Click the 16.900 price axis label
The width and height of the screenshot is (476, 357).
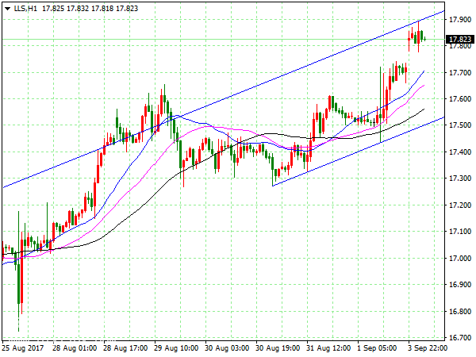point(460,285)
